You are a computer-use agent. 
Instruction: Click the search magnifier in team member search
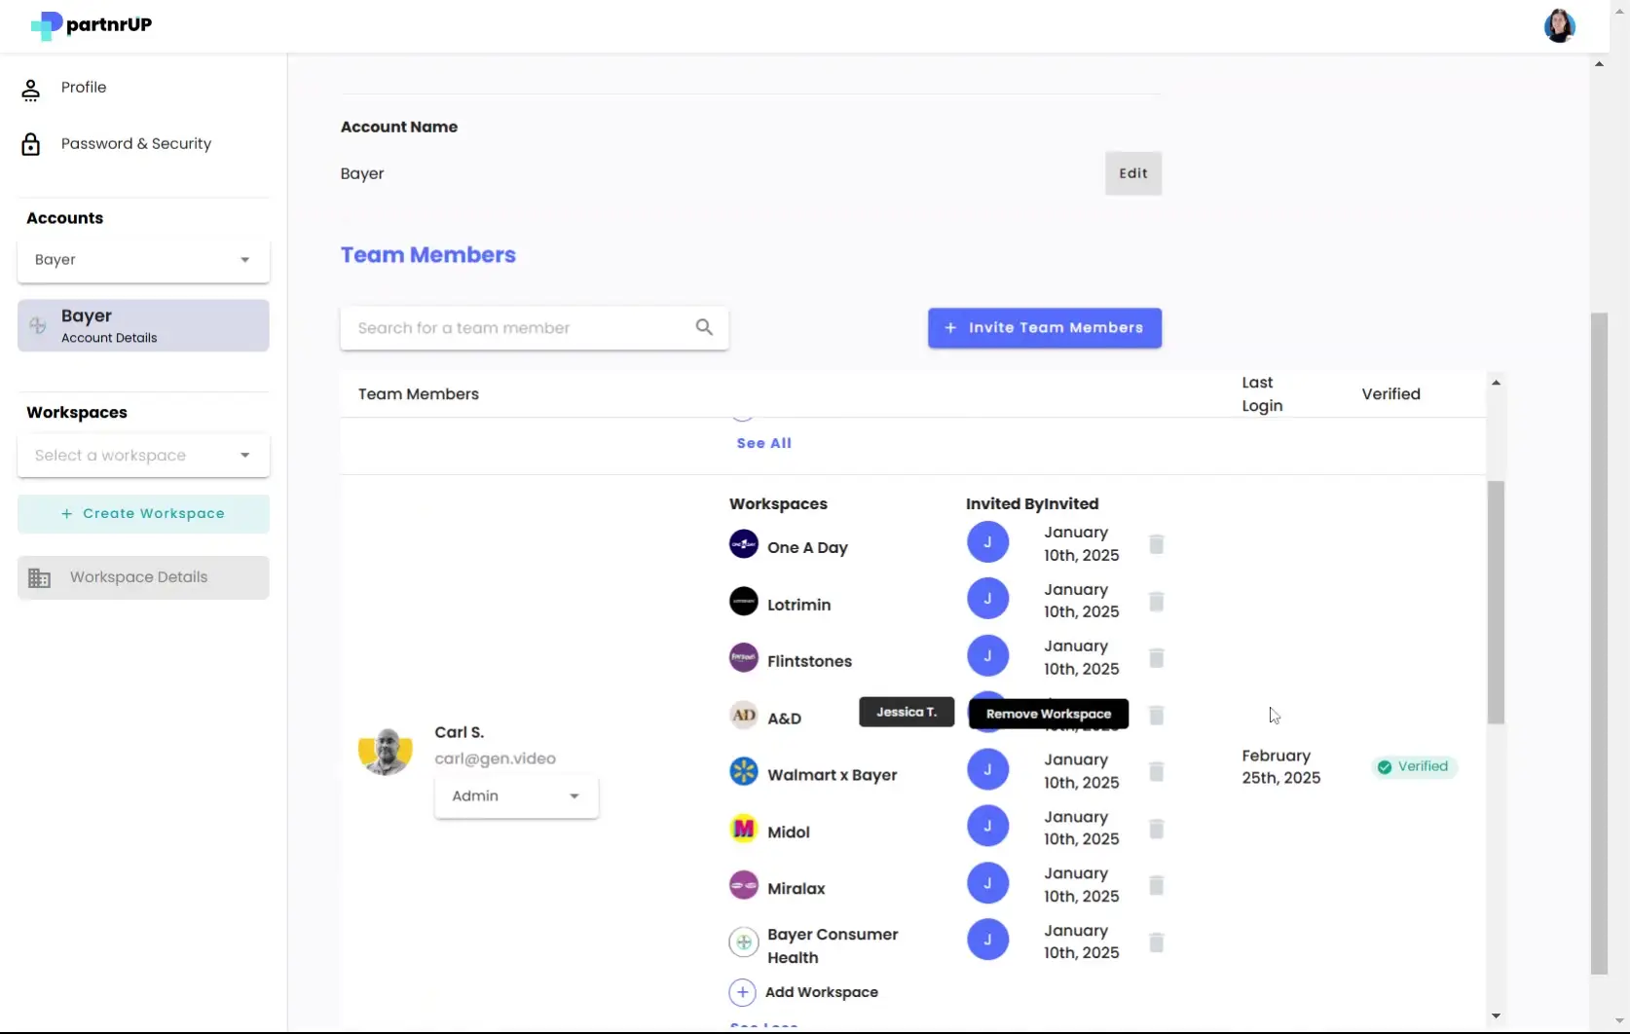[x=704, y=327]
